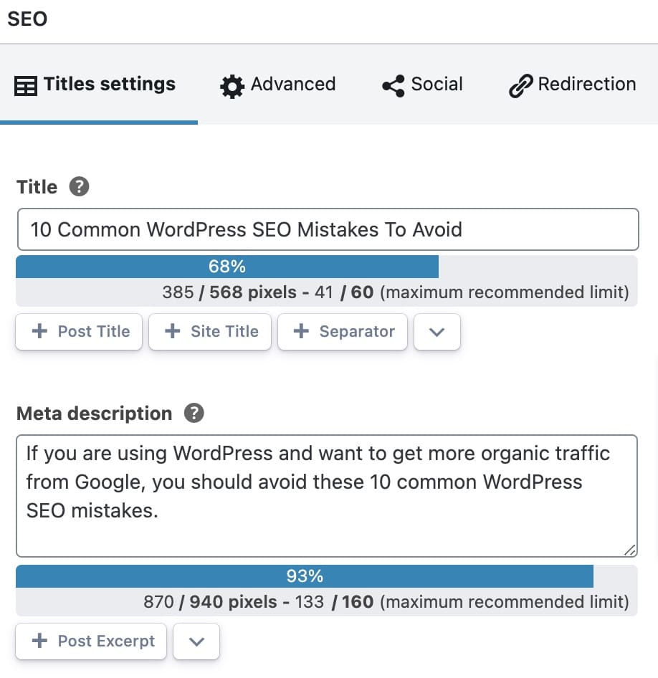
Task: Expand more meta description variables chevron
Action: pos(196,641)
